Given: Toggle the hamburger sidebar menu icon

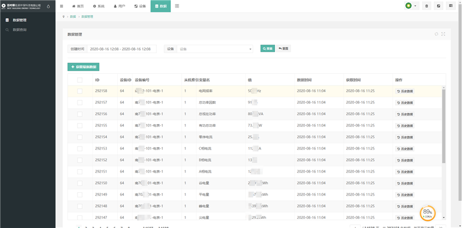Looking at the screenshot, I should pos(61,6).
